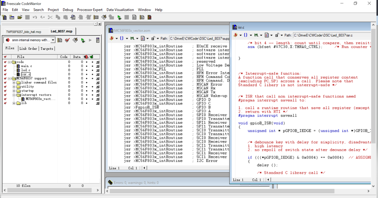Click the lock icon in isr.c toolbar
Screen dimensions: 378x198
click(x=277, y=35)
